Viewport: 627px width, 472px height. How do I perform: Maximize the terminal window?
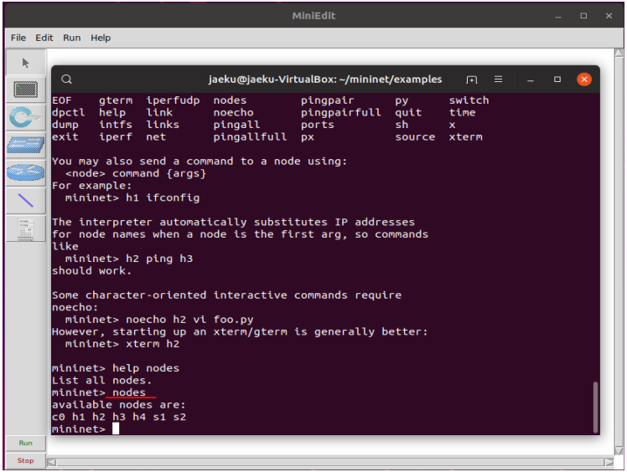tap(557, 79)
